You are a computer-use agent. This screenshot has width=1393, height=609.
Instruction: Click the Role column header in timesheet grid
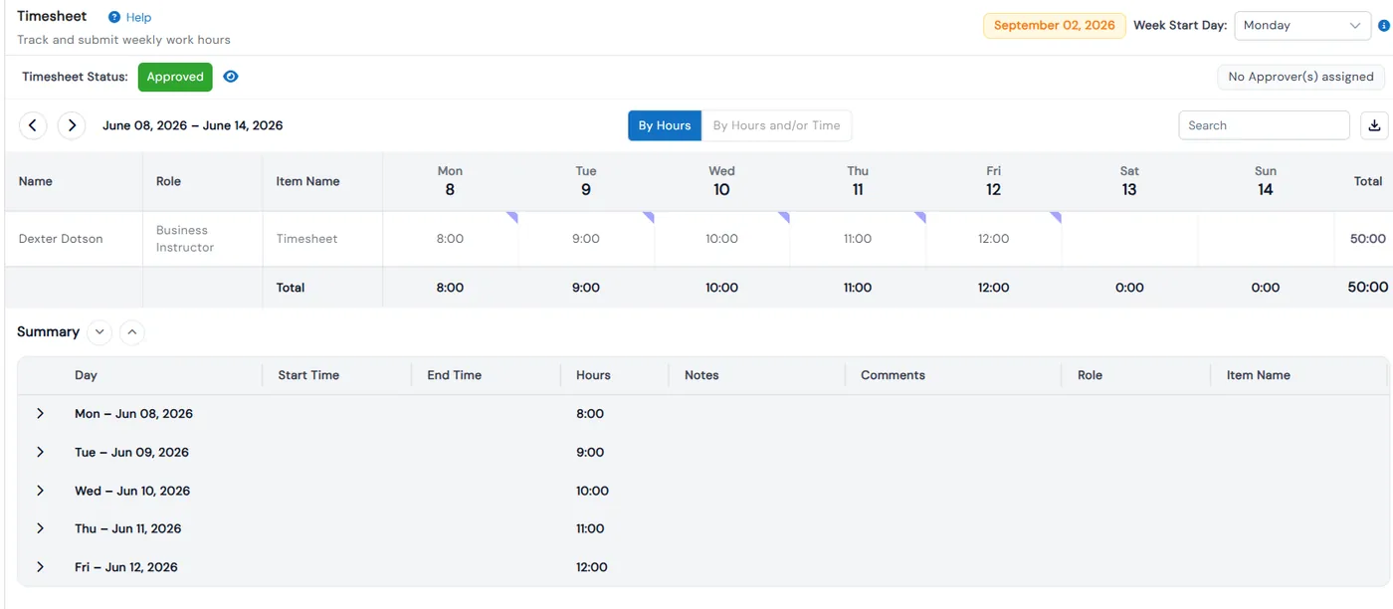tap(203, 181)
